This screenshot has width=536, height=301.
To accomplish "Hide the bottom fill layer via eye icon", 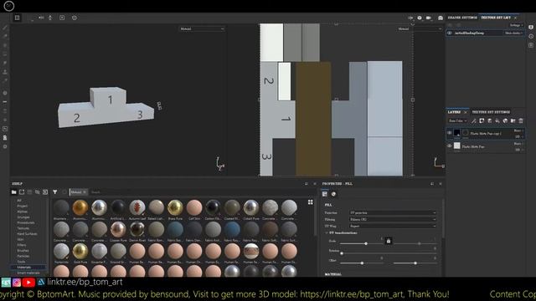I will [x=450, y=146].
